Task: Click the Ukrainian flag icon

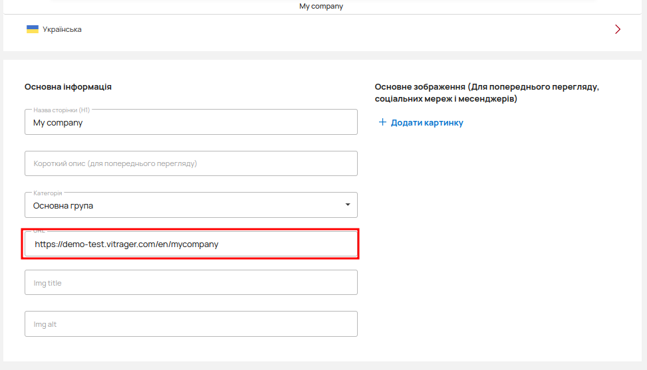Action: 32,29
